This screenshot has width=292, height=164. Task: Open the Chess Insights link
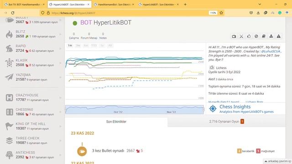[x=235, y=107]
